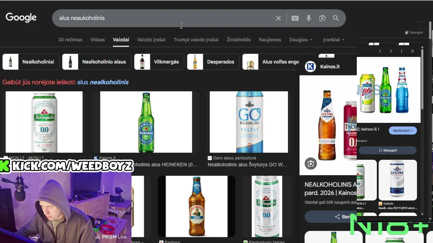The image size is (433, 243).
Task: Expand the Įrankiai dropdown
Action: coord(334,39)
